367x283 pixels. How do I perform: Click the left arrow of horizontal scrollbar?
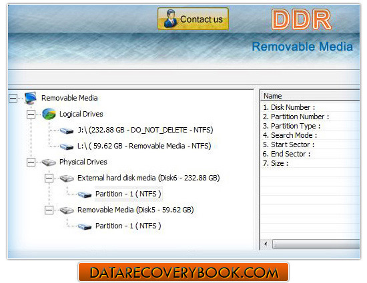[266, 244]
